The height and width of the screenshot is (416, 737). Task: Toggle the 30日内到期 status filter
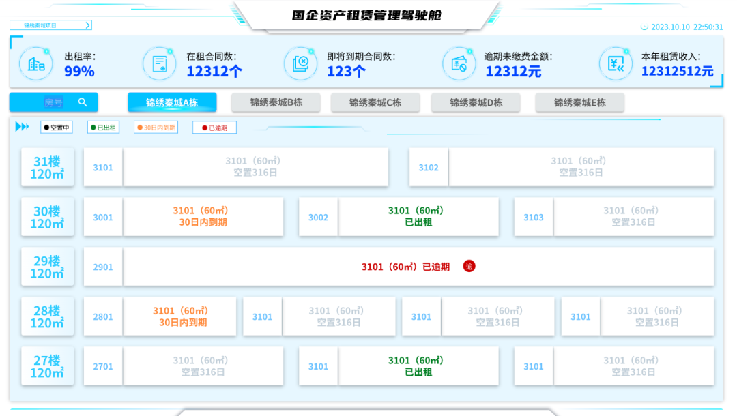tap(158, 127)
